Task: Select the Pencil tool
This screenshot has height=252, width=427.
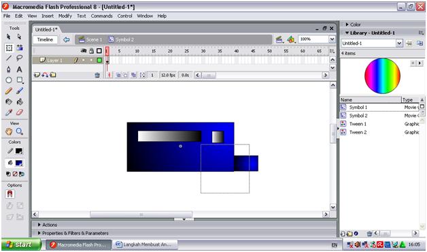Action: point(9,91)
